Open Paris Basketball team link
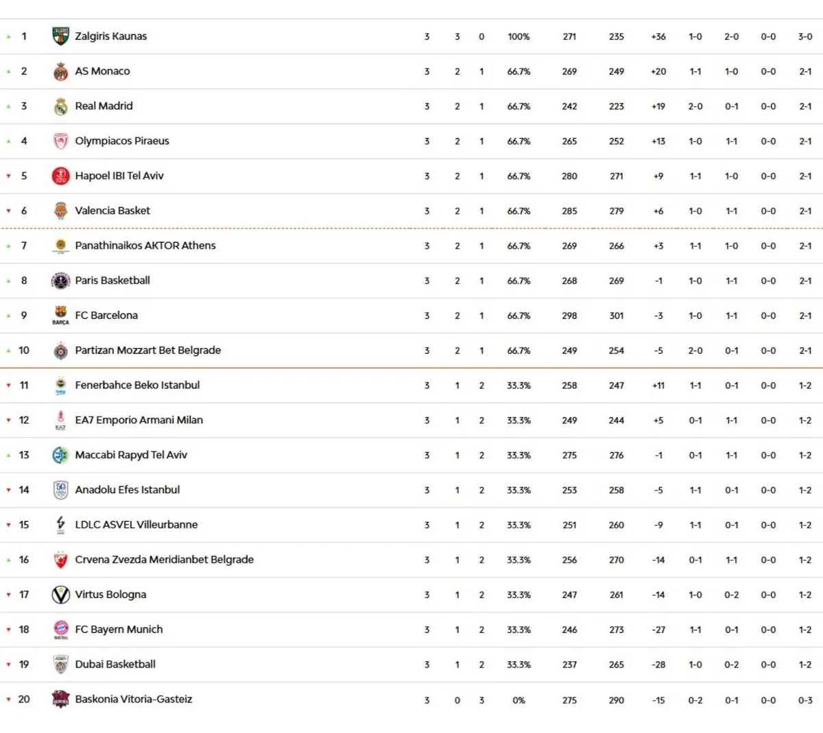The width and height of the screenshot is (823, 733). pyautogui.click(x=112, y=280)
